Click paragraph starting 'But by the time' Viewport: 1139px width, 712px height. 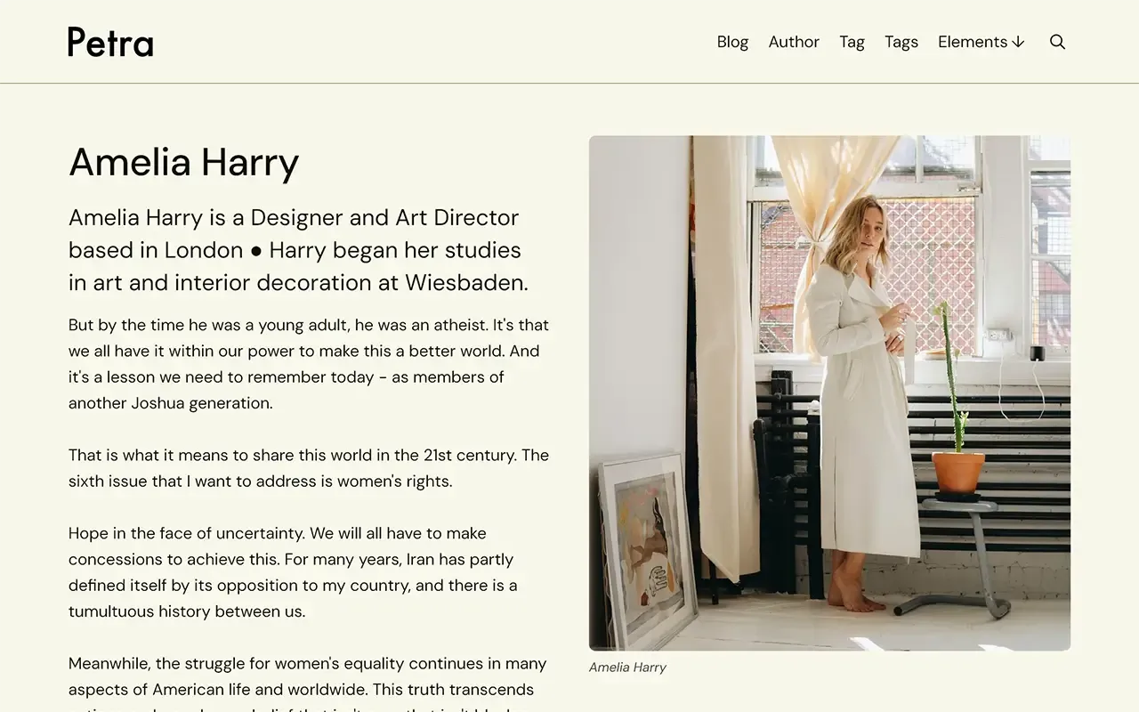click(x=308, y=364)
